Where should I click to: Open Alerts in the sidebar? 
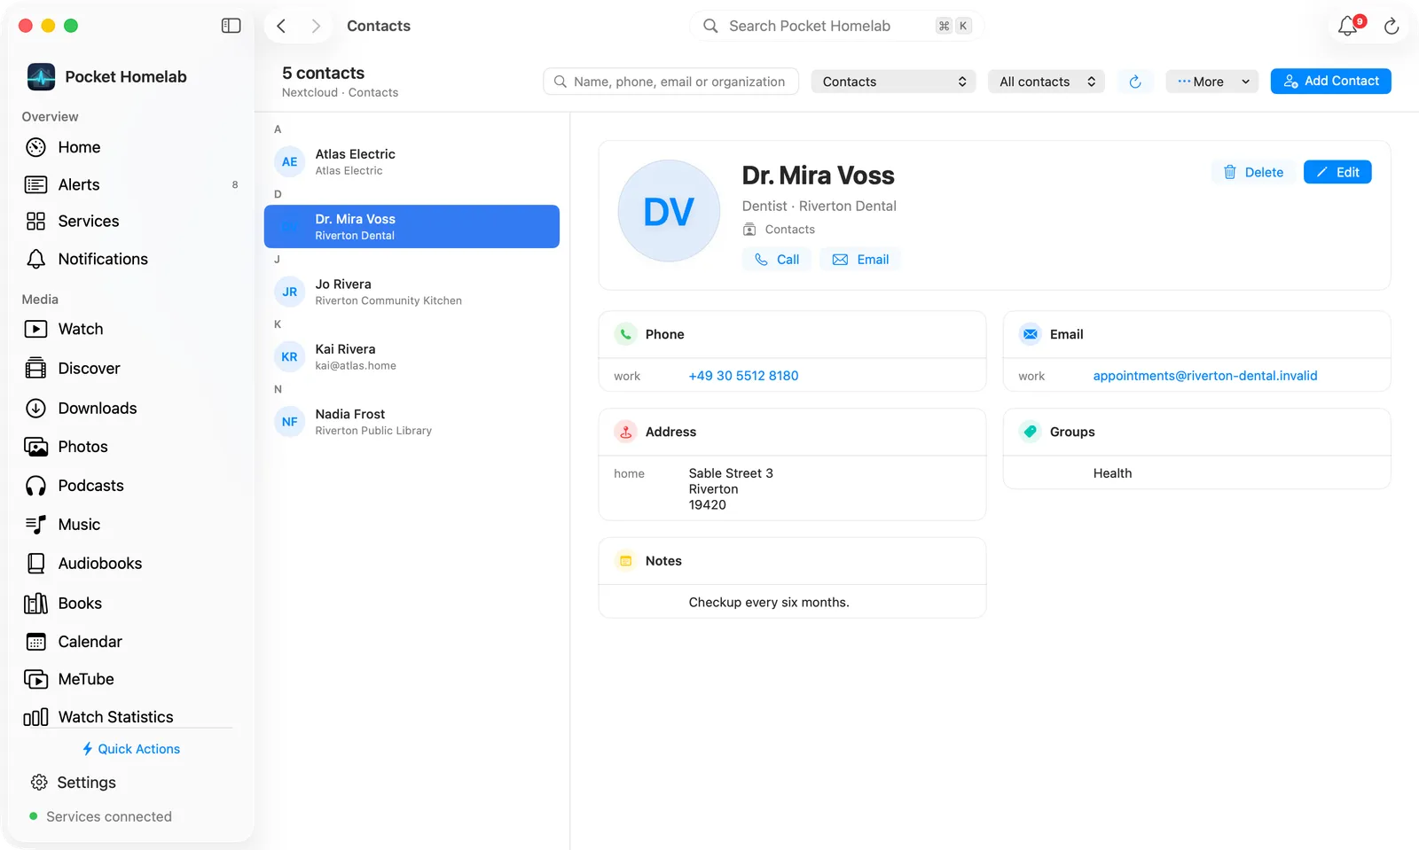[x=131, y=184]
